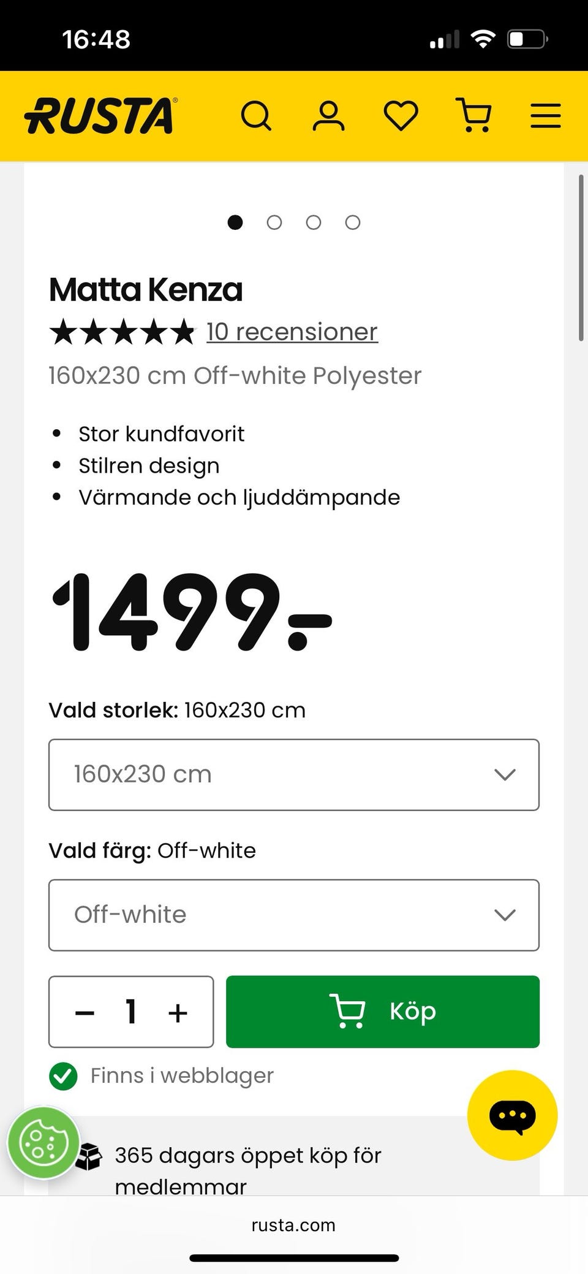Screen dimensions: 588x1274
Task: Select the second carousel dot
Action: click(274, 223)
